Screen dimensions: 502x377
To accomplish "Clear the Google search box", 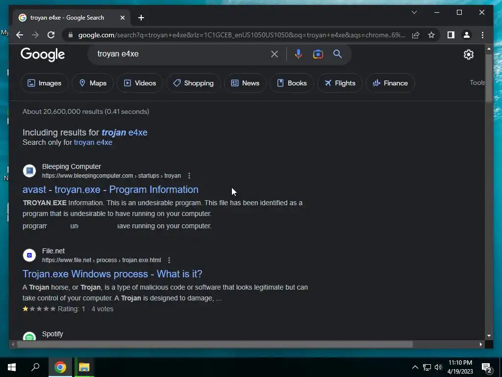I will (x=275, y=54).
